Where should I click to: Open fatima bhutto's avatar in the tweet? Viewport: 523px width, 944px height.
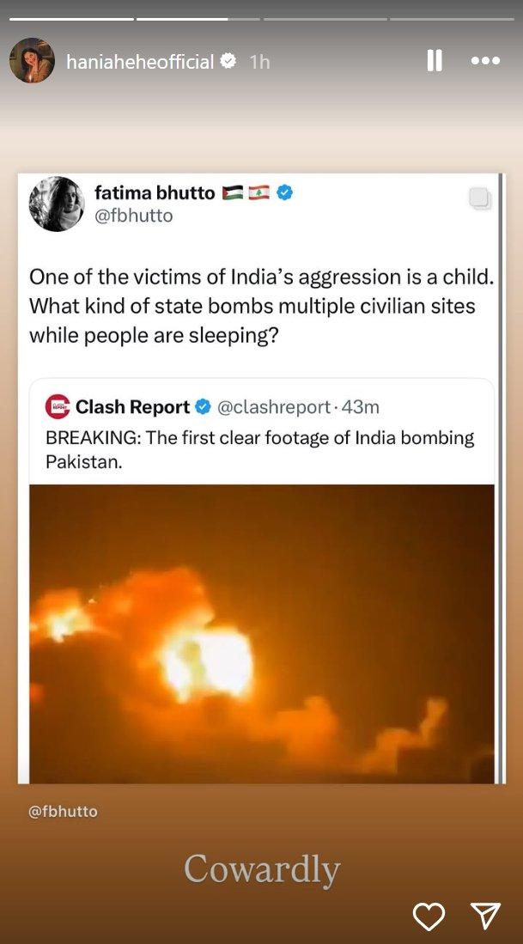point(57,204)
